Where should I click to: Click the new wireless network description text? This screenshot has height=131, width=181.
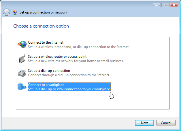tap(76, 61)
